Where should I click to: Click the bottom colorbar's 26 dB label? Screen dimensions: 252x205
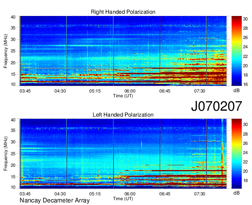tap(245, 143)
